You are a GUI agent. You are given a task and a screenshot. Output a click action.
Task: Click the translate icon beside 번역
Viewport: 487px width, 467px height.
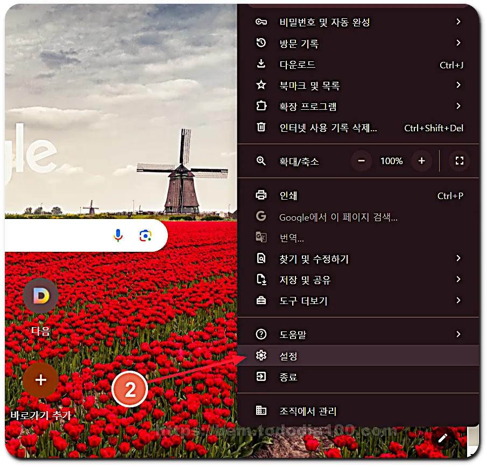point(261,237)
